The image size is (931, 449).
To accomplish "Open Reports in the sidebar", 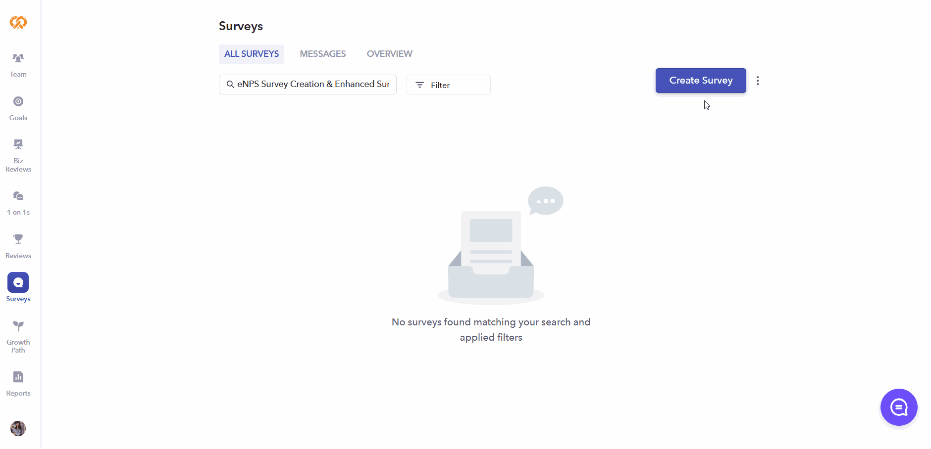I will click(18, 384).
